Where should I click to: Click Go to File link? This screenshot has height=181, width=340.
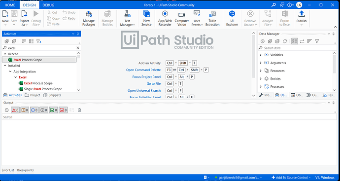click(154, 83)
